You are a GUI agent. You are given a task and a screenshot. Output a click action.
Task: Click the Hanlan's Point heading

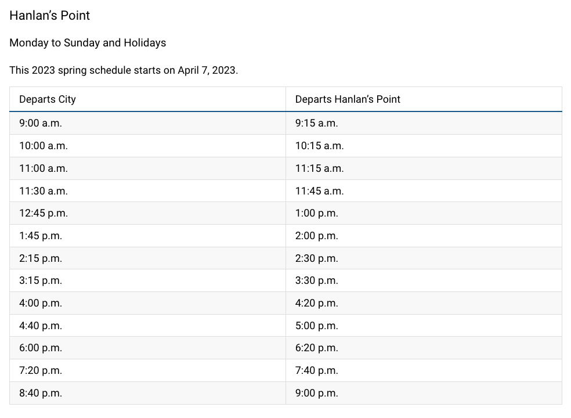click(x=50, y=16)
